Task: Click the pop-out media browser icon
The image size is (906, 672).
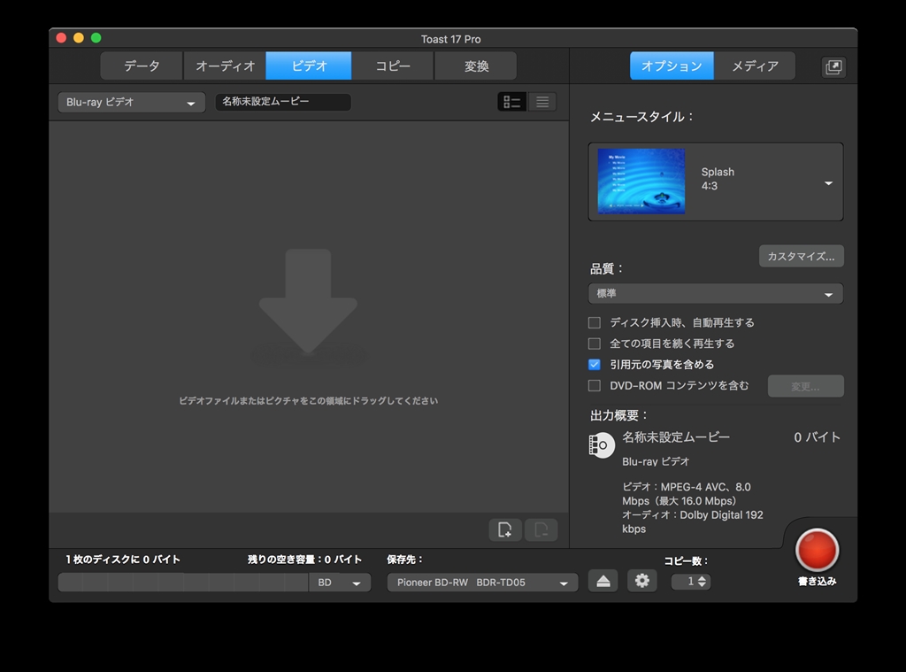Action: pos(833,66)
